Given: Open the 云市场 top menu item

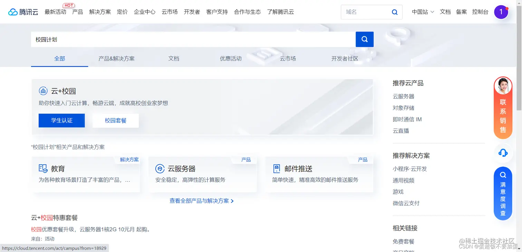Looking at the screenshot, I should click(170, 12).
